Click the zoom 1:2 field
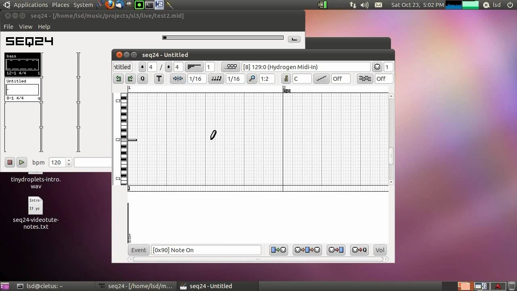 [x=267, y=79]
